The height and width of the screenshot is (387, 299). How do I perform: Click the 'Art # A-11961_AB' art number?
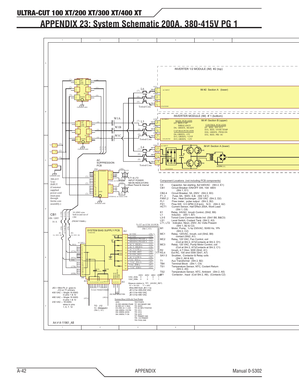[63, 323]
